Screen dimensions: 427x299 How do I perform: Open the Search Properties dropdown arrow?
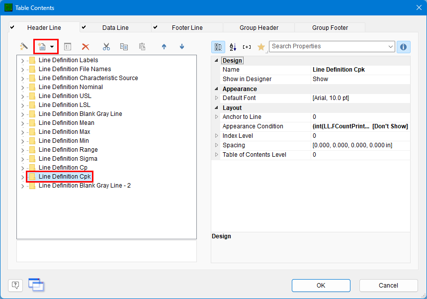(391, 47)
